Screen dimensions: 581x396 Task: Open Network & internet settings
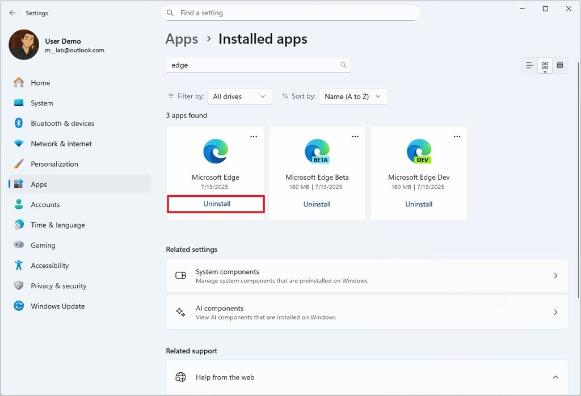pyautogui.click(x=79, y=144)
